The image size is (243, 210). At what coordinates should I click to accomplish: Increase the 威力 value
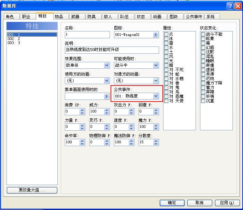click(106, 110)
